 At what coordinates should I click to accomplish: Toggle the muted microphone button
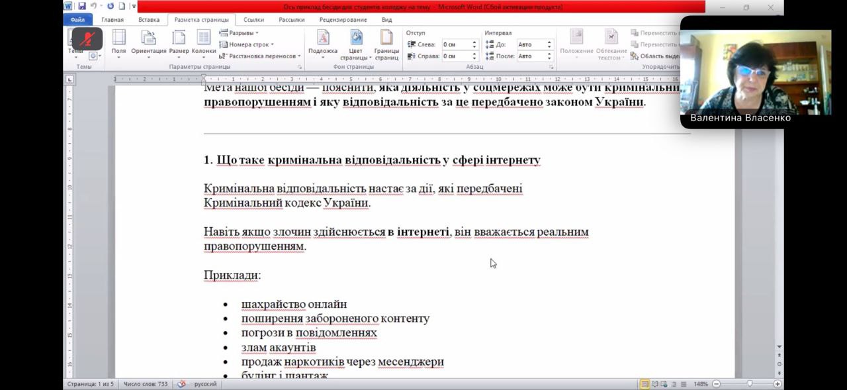pos(87,39)
